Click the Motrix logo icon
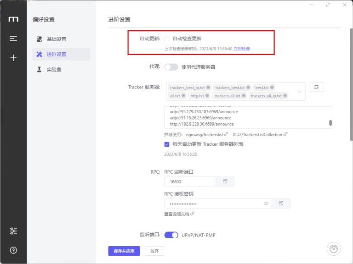353x264 pixels. tap(13, 19)
